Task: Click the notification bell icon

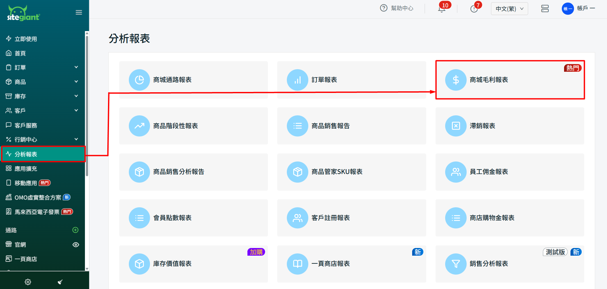Action: click(x=442, y=9)
